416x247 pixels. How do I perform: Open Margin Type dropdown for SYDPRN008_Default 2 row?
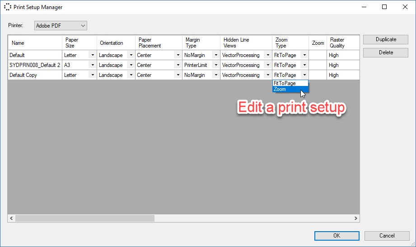pos(216,65)
